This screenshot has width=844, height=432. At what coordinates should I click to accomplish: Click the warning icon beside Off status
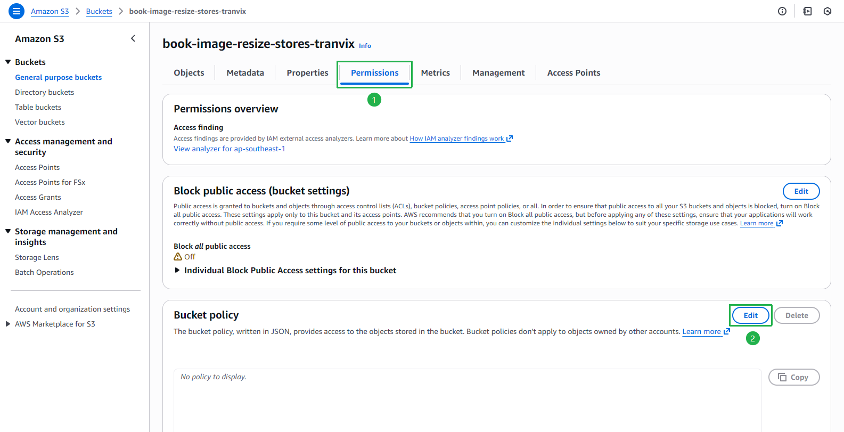[178, 257]
